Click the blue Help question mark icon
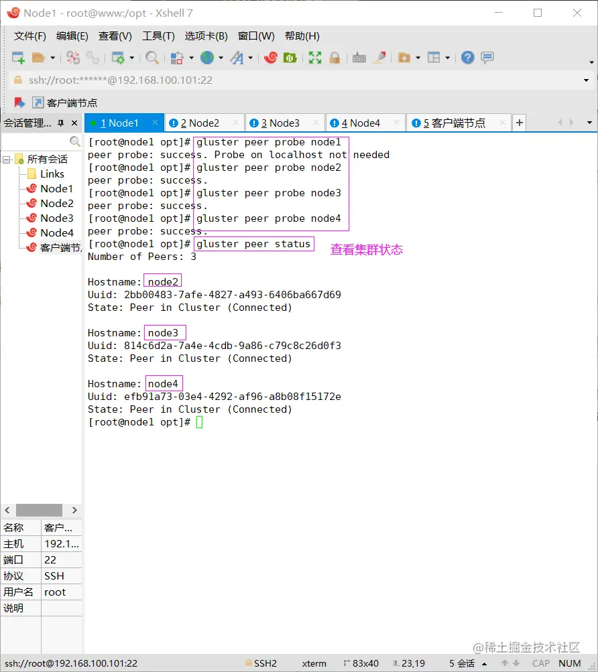Viewport: 598px width, 672px height. point(467,58)
